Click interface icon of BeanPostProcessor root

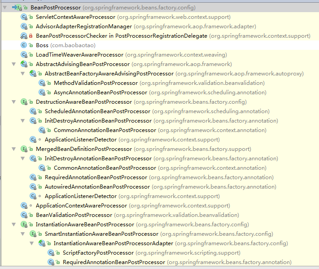[19, 8]
